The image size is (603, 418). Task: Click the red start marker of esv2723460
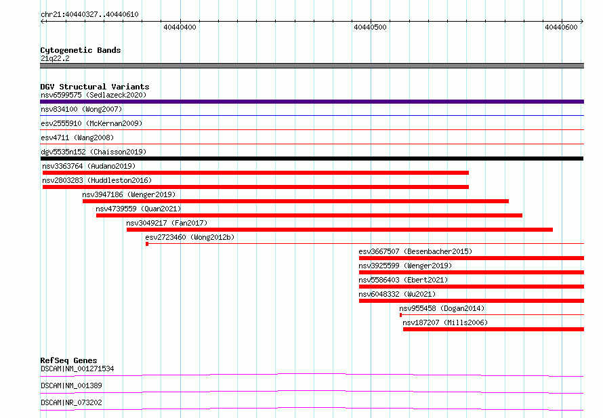(x=147, y=244)
